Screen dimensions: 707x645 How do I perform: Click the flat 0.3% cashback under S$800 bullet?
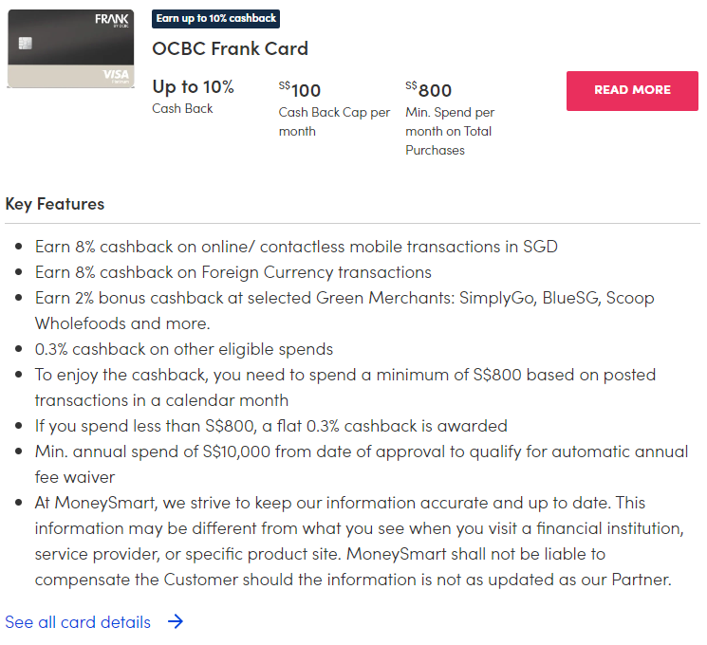click(271, 426)
